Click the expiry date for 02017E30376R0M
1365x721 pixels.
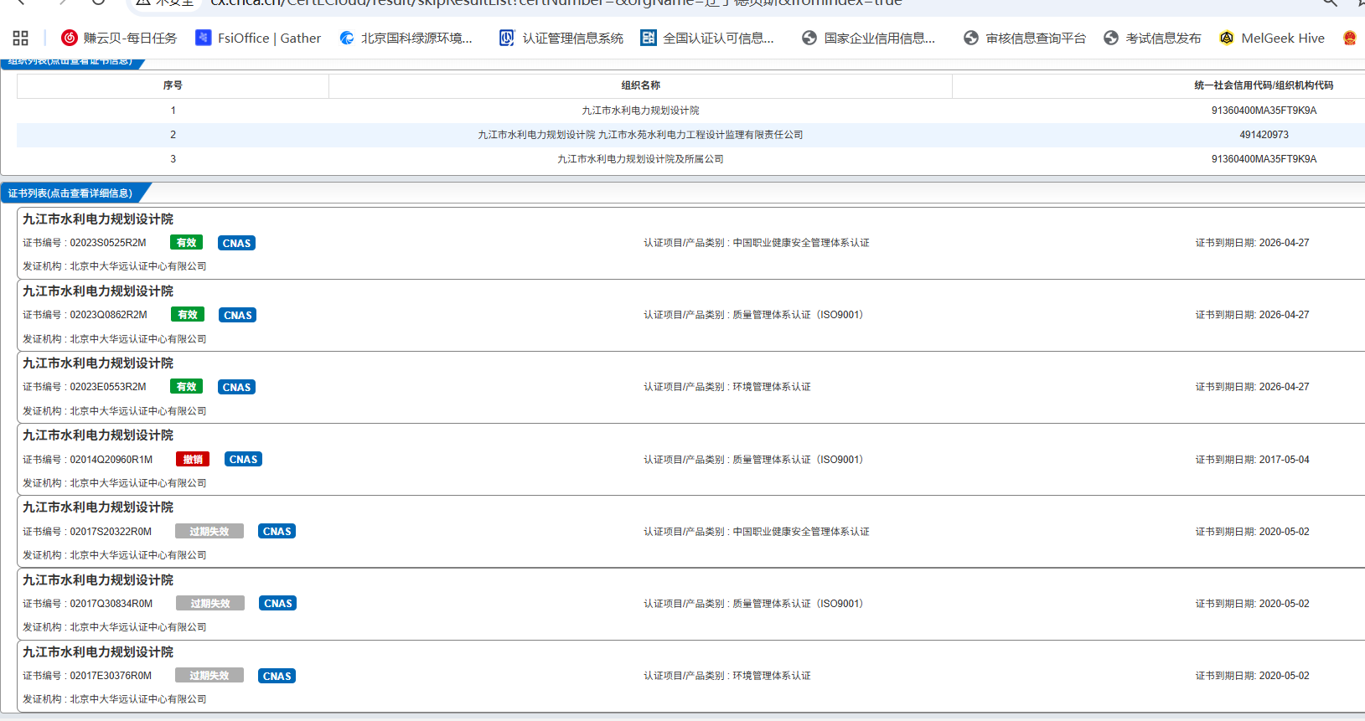[x=1284, y=676]
